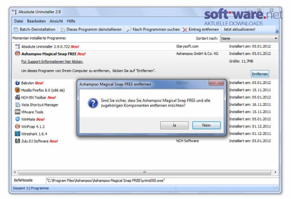Select the Zulu DJ Software row text
The height and width of the screenshot is (199, 291).
35,141
